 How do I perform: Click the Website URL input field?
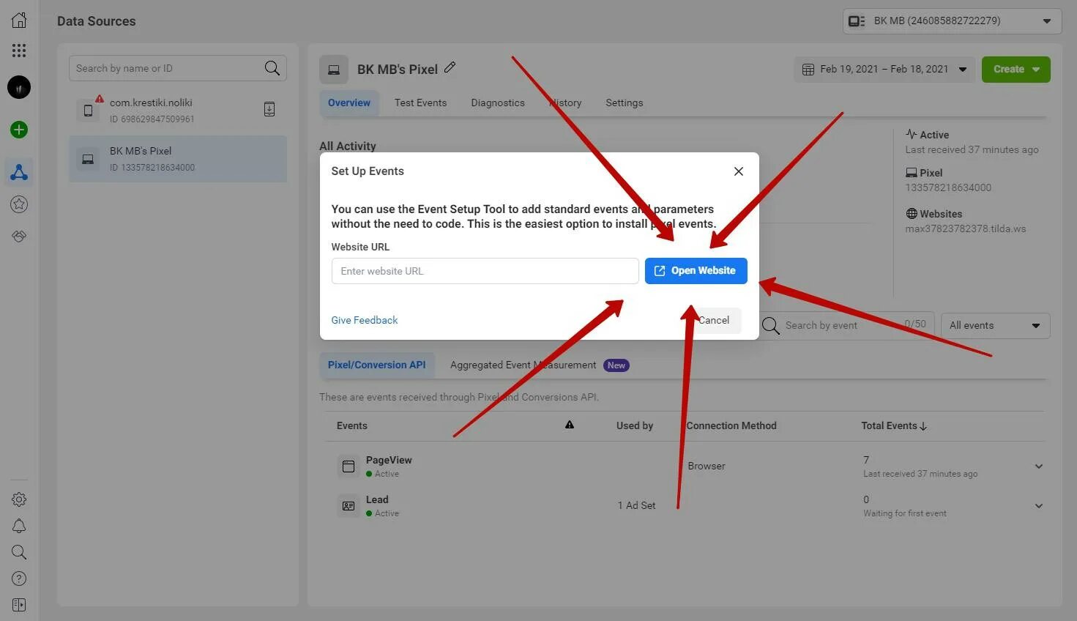pyautogui.click(x=485, y=271)
